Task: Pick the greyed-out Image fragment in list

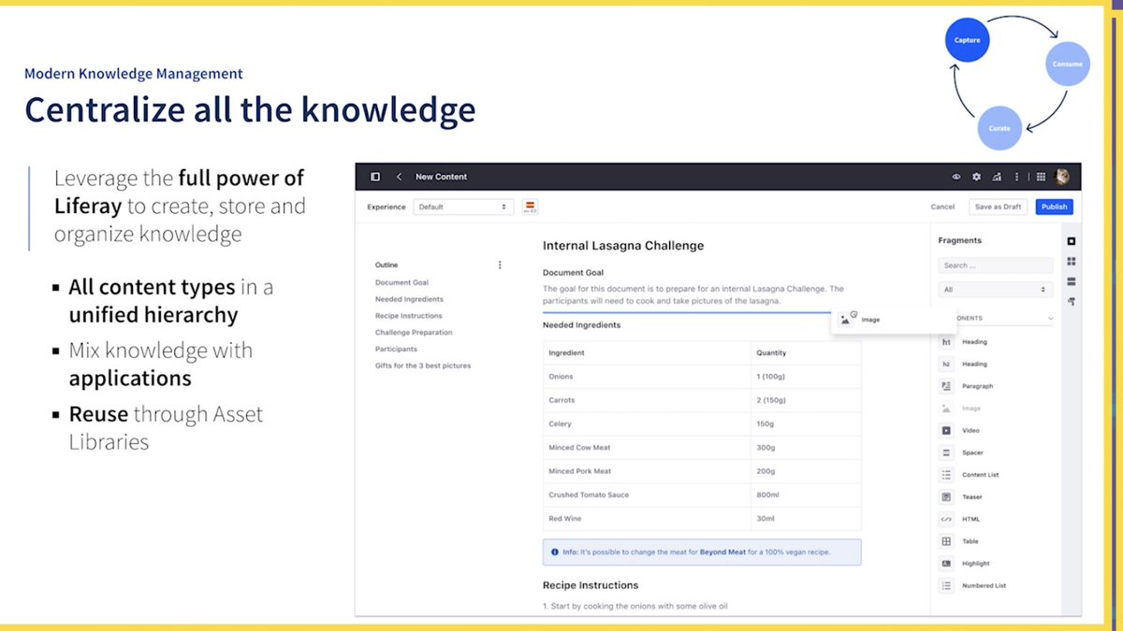Action: click(x=994, y=409)
